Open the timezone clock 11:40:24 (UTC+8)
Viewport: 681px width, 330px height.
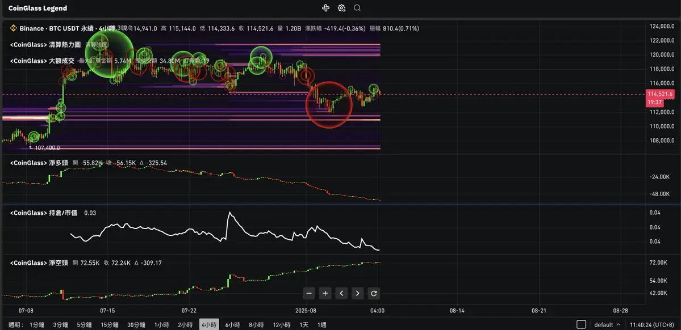coord(652,324)
